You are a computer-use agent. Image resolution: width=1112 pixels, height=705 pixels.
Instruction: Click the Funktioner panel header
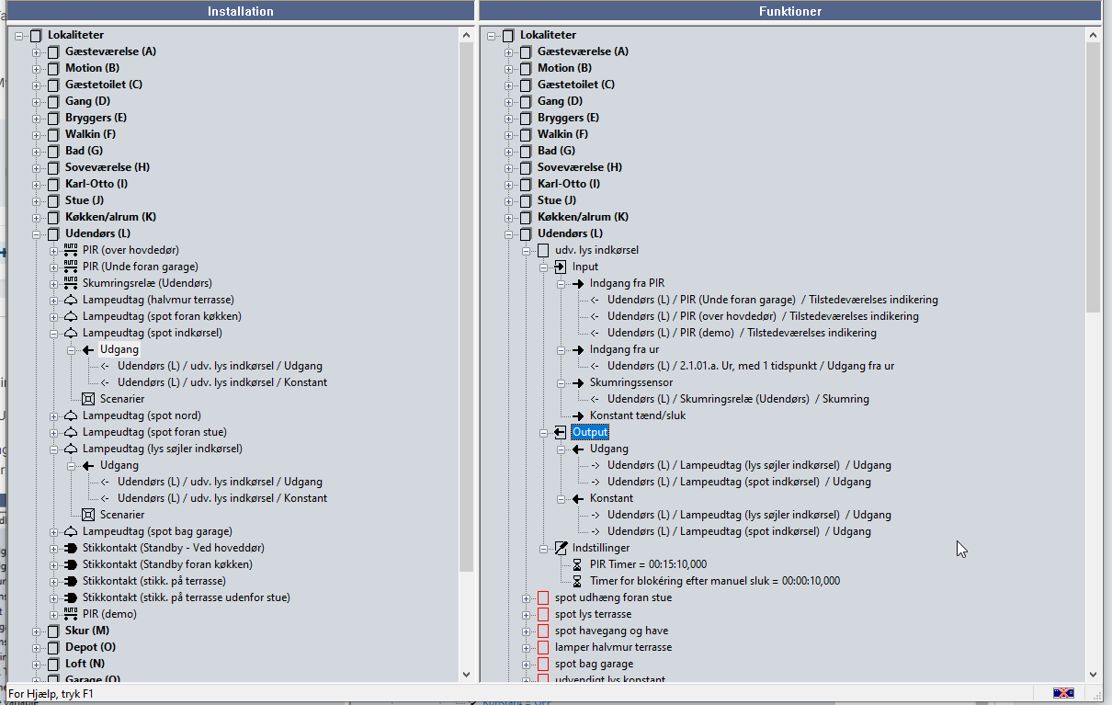coord(789,11)
